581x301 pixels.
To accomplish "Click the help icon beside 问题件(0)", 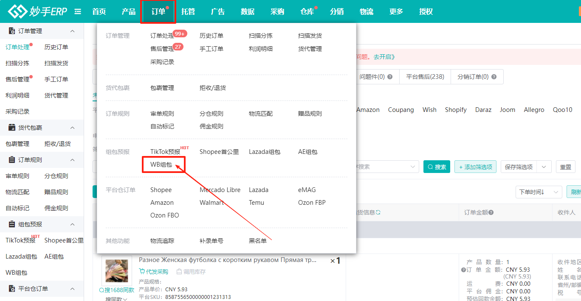I will click(390, 77).
